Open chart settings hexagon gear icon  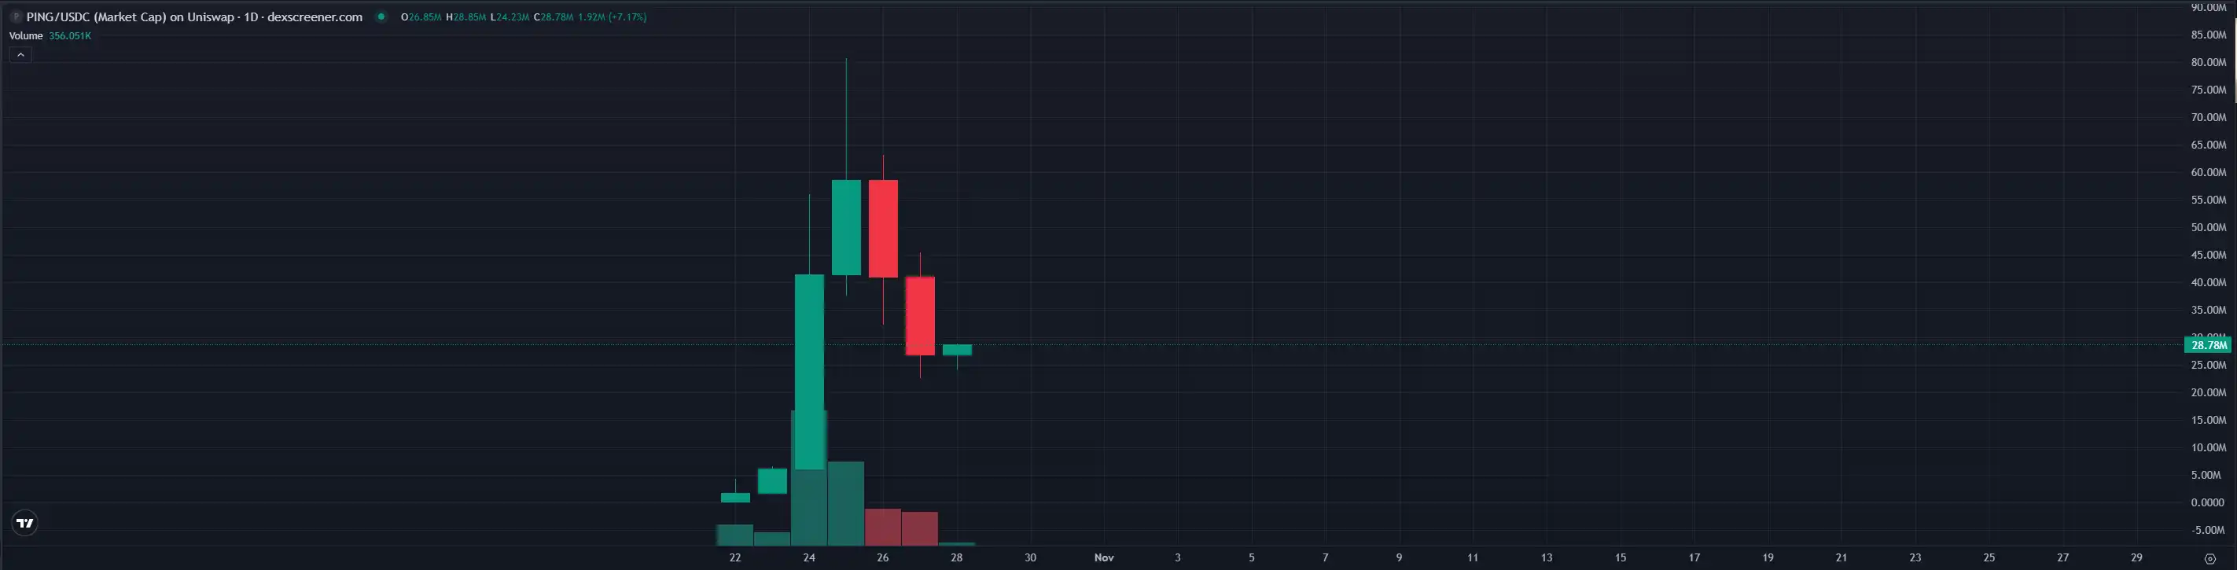(x=2210, y=559)
